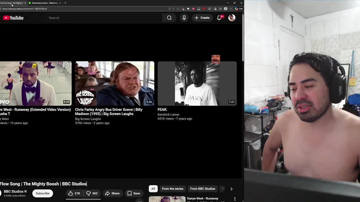Show more filter chips with right chevron
The image size is (360, 202).
[x=231, y=189]
